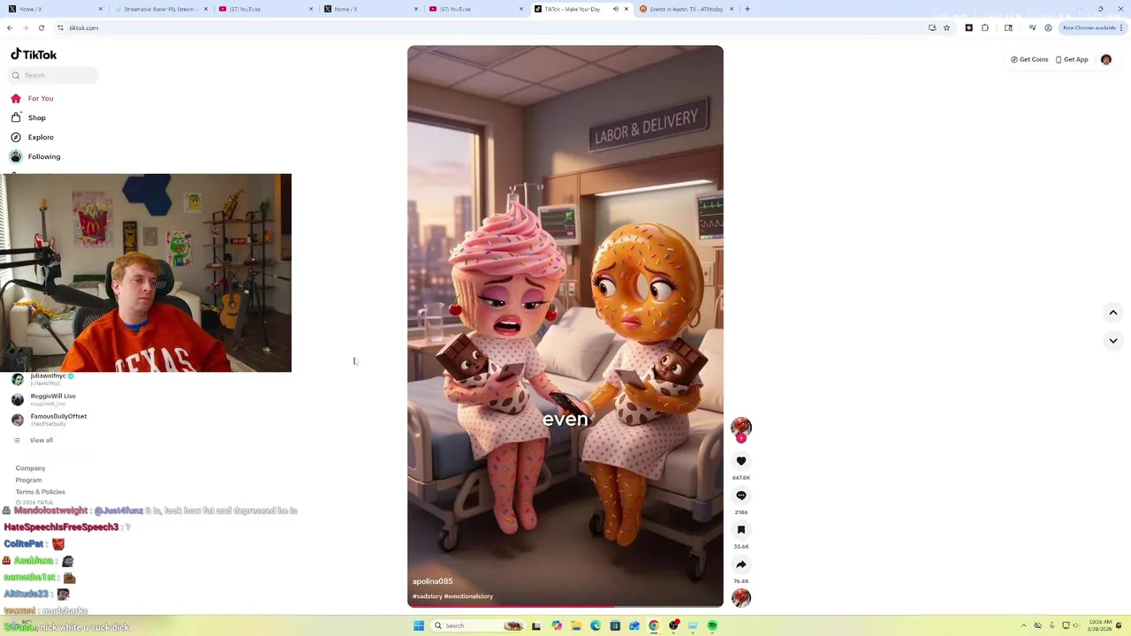Open the clock and date in the taskbar
Screen dimensions: 1131x636
click(1101, 625)
